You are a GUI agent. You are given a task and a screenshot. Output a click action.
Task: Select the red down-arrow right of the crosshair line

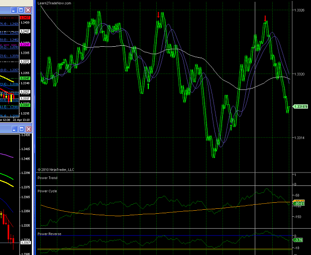pos(265,18)
